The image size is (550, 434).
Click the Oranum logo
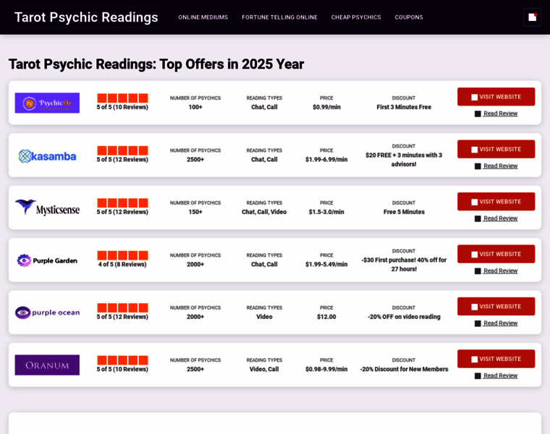coord(47,365)
